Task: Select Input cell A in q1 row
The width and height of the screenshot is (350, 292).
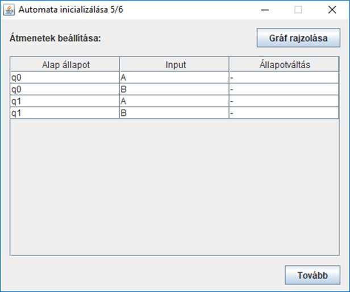Action: [x=174, y=101]
